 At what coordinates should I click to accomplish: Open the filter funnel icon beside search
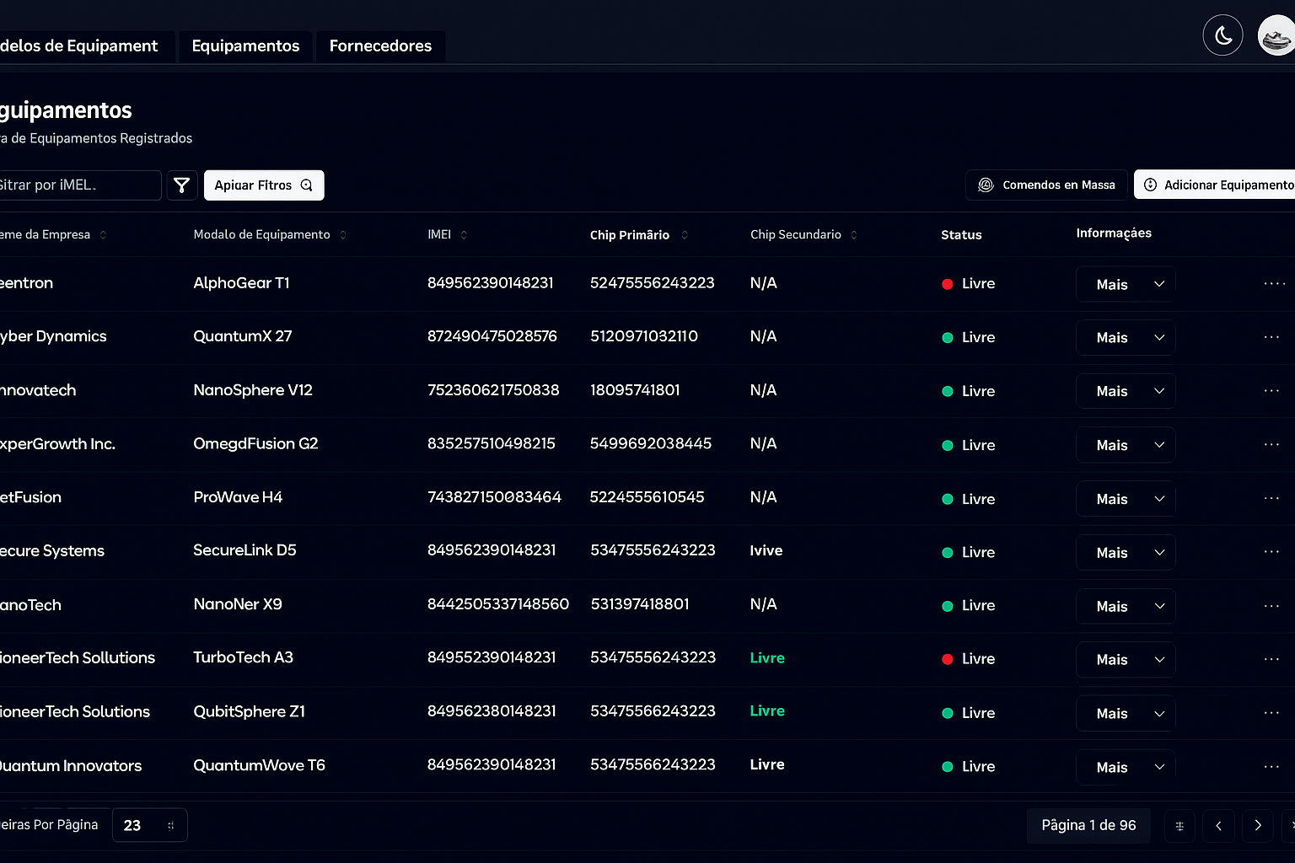[x=181, y=185]
